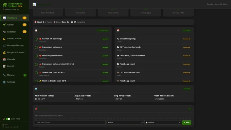Click the Fishing & Hunting rod icon
This screenshot has height=130, width=231.
point(4,45)
